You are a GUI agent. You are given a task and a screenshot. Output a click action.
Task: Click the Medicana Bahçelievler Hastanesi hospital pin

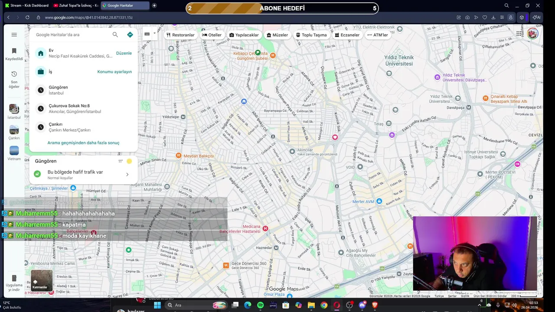click(265, 228)
